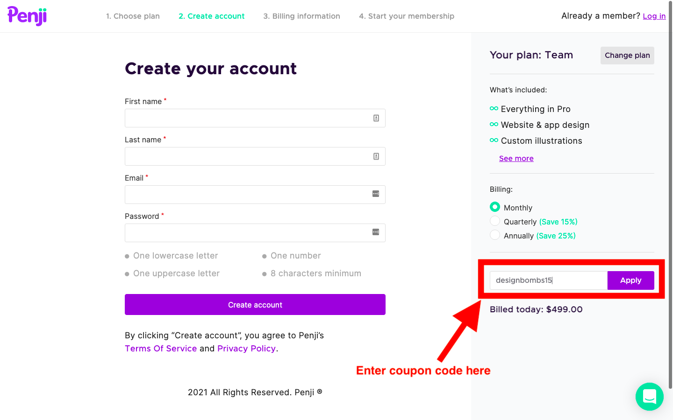
Task: Open the Log in link
Action: tap(654, 16)
